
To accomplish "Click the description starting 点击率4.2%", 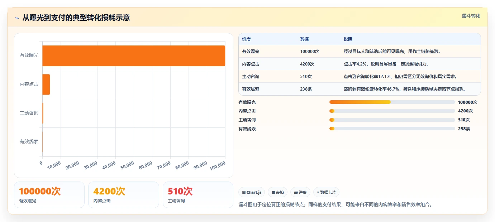I will [386, 64].
